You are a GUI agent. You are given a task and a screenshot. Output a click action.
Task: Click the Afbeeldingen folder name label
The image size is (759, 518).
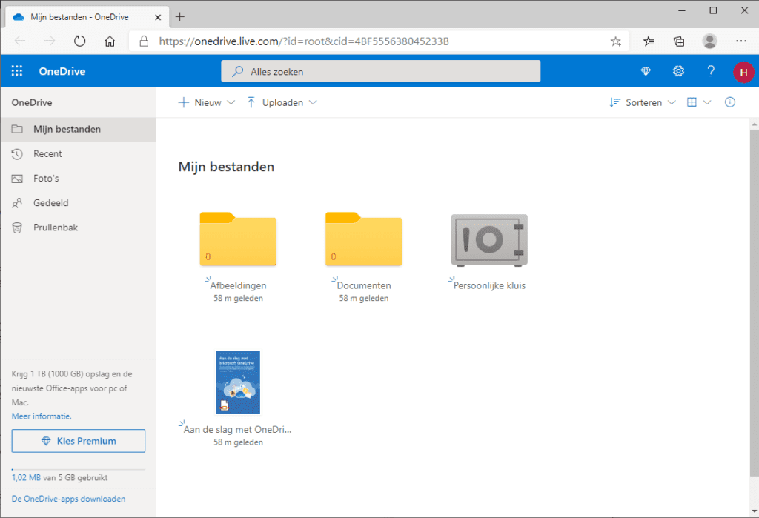[238, 285]
